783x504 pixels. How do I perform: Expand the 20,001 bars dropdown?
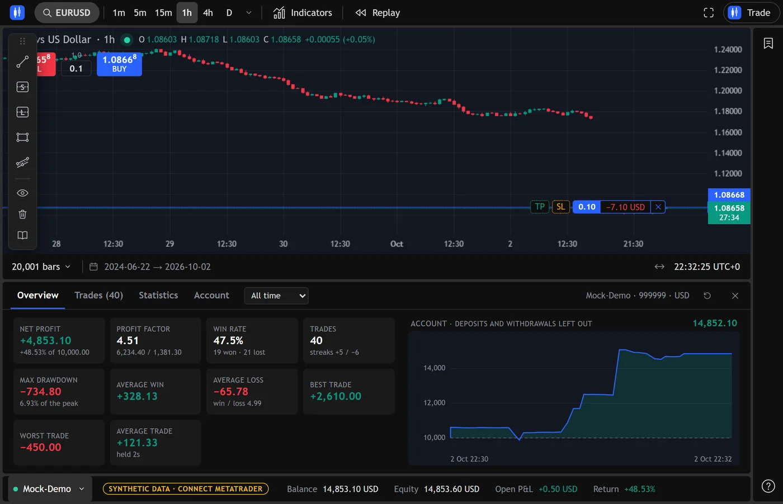click(x=41, y=267)
